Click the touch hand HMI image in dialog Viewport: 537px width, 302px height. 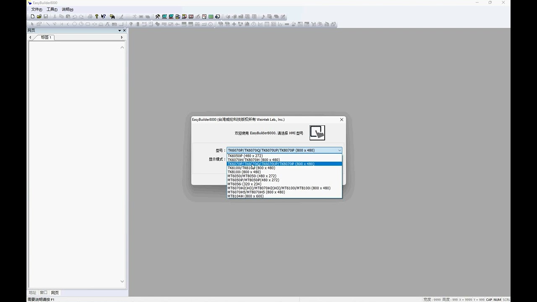click(317, 133)
